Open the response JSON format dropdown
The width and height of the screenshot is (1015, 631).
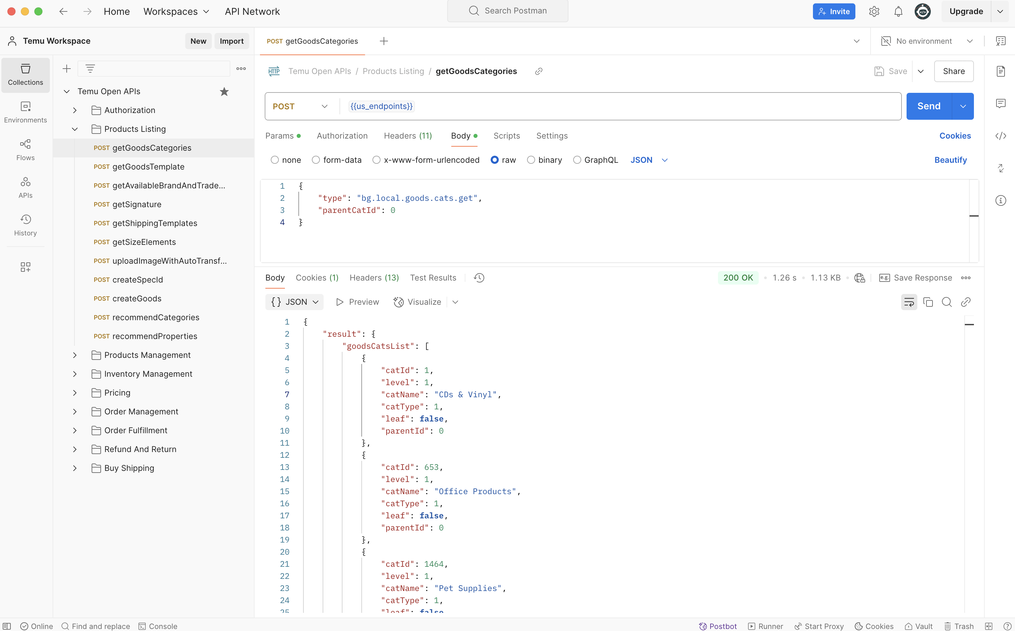tap(295, 302)
